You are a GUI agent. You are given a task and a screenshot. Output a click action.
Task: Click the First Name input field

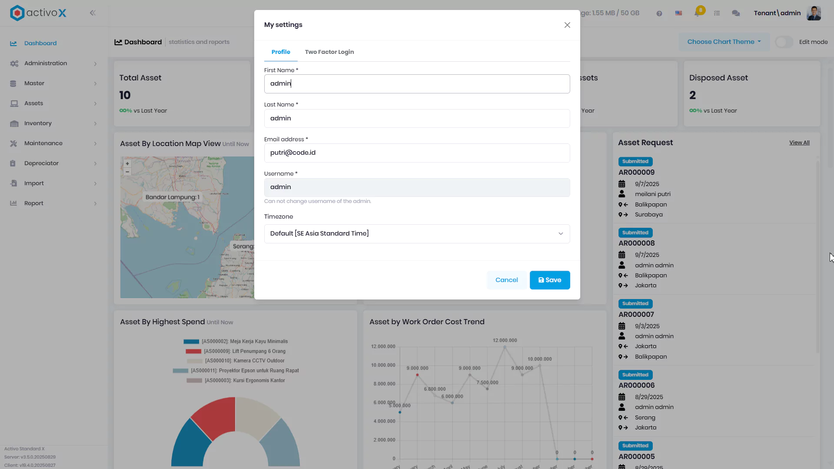tap(417, 84)
